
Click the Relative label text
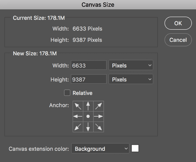click(82, 93)
